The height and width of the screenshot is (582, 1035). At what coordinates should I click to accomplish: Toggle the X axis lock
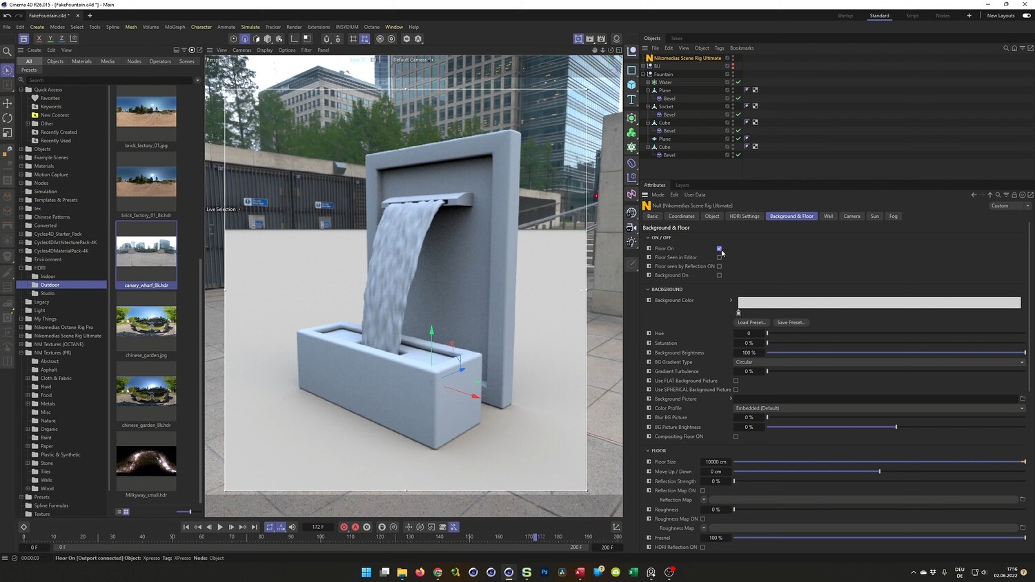[39, 39]
